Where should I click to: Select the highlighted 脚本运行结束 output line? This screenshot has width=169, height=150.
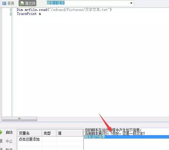127,137
